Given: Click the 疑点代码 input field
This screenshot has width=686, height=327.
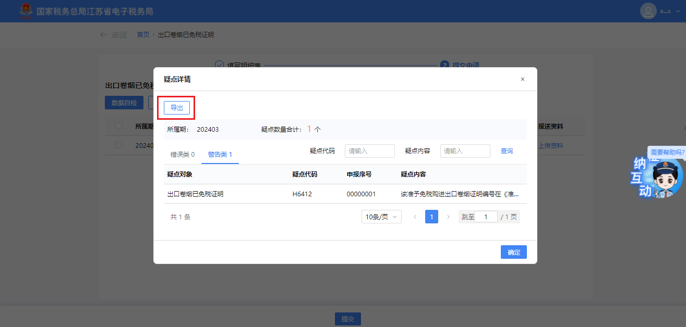Looking at the screenshot, I should [369, 151].
